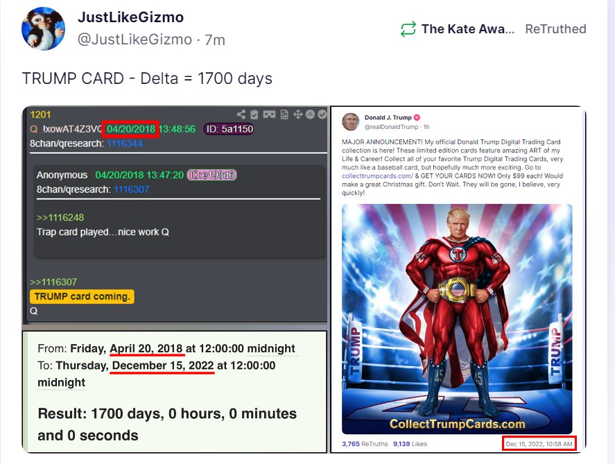615x464 pixels.
Task: Click the 3,765 ReTruths count
Action: point(365,444)
